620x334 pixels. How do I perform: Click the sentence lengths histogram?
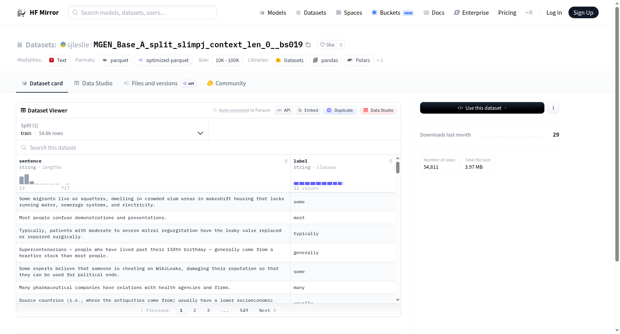[x=45, y=179]
